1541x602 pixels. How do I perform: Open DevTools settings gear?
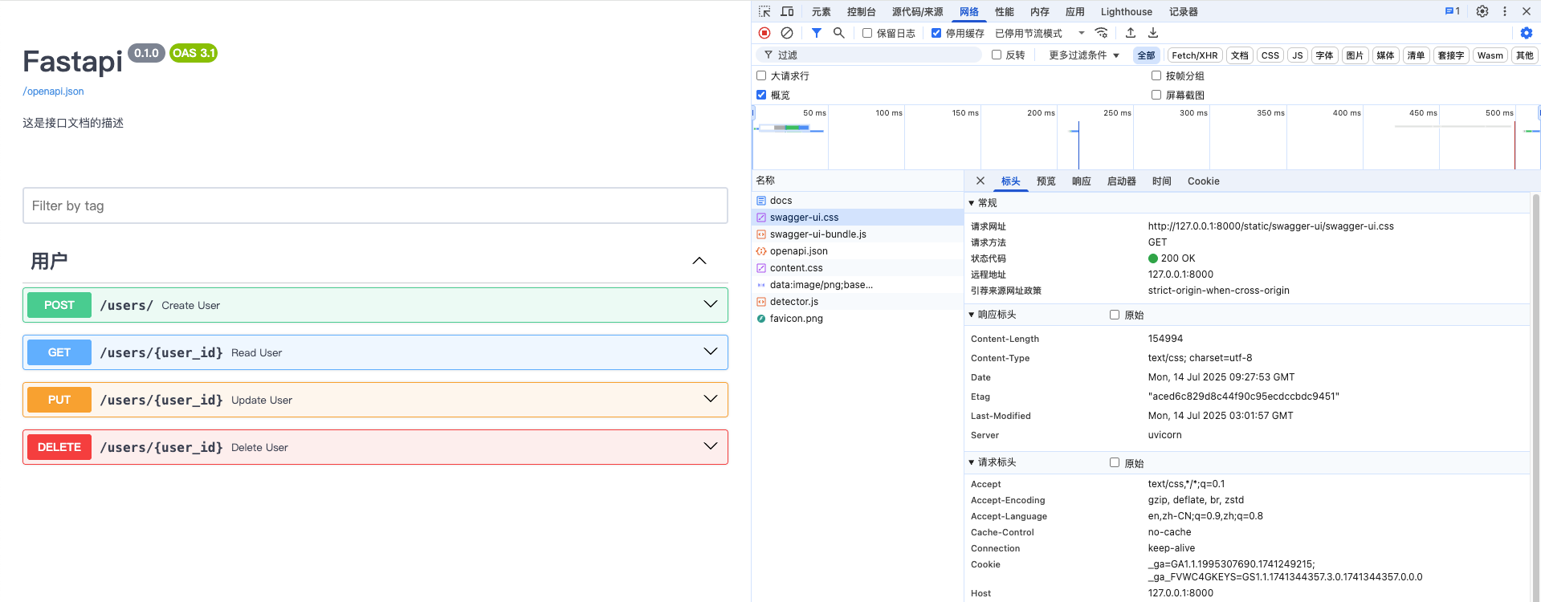coord(1482,11)
